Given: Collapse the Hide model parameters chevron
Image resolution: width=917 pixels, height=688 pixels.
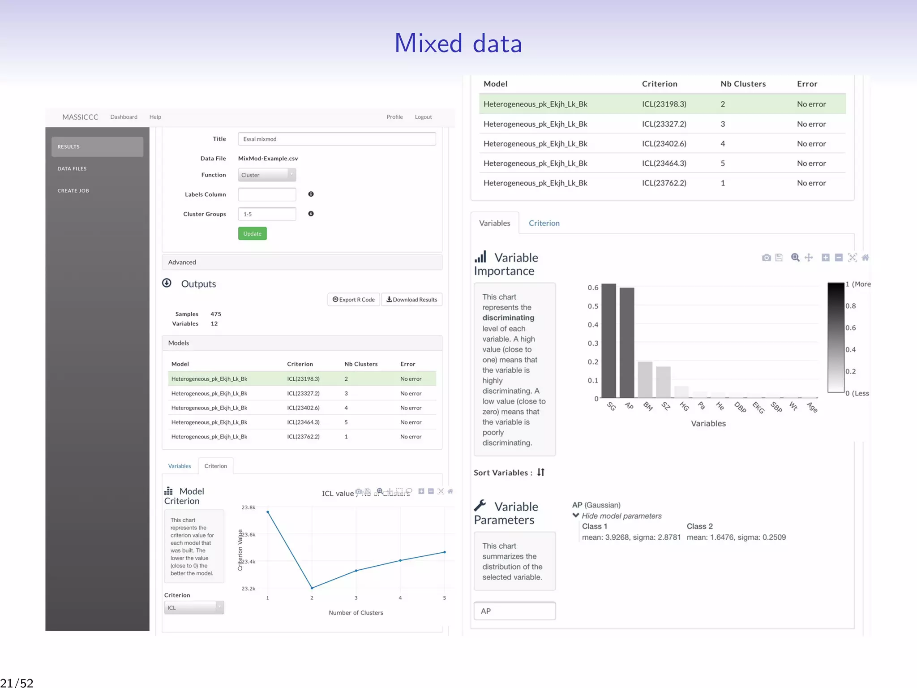Looking at the screenshot, I should 576,516.
